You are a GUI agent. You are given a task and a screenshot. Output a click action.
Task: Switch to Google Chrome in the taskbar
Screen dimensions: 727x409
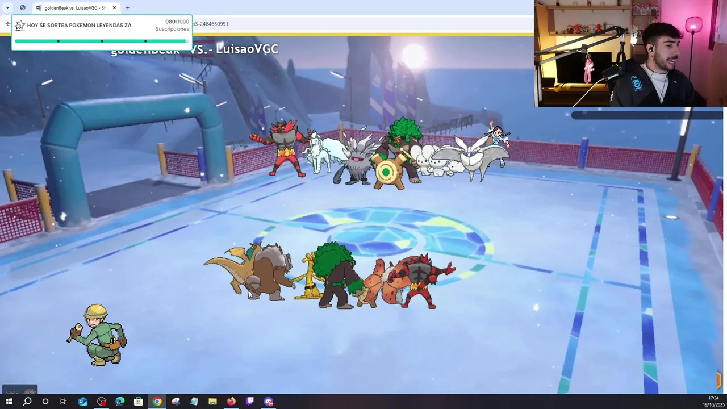pos(157,402)
